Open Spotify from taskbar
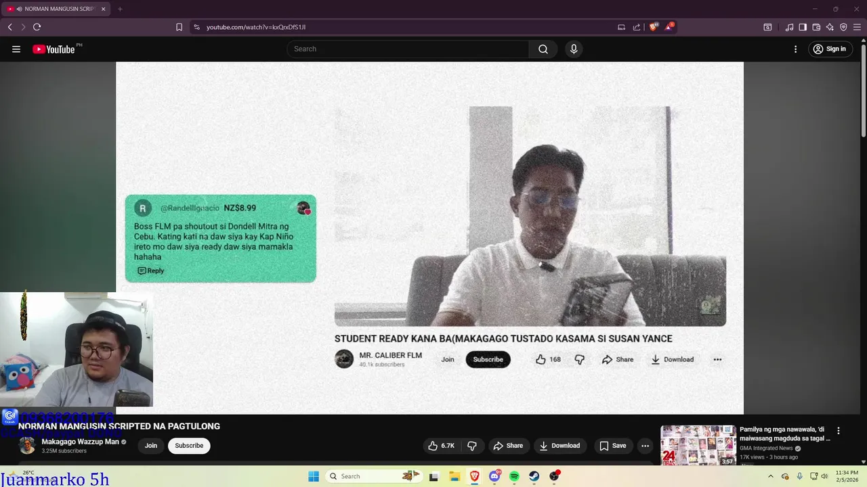 pyautogui.click(x=514, y=476)
